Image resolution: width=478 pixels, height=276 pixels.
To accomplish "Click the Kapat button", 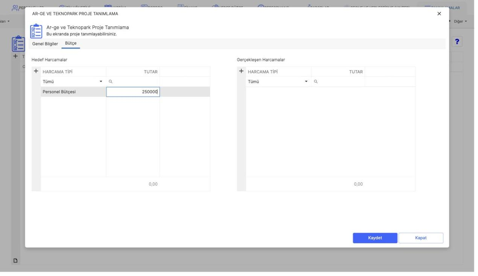I will coord(421,238).
